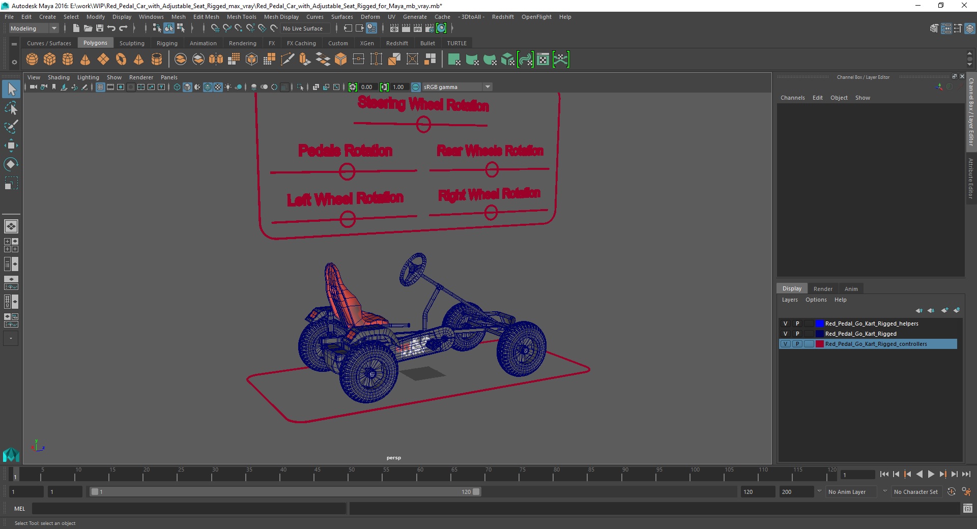Activate the Move tool in toolbox
This screenshot has width=977, height=529.
tap(11, 145)
